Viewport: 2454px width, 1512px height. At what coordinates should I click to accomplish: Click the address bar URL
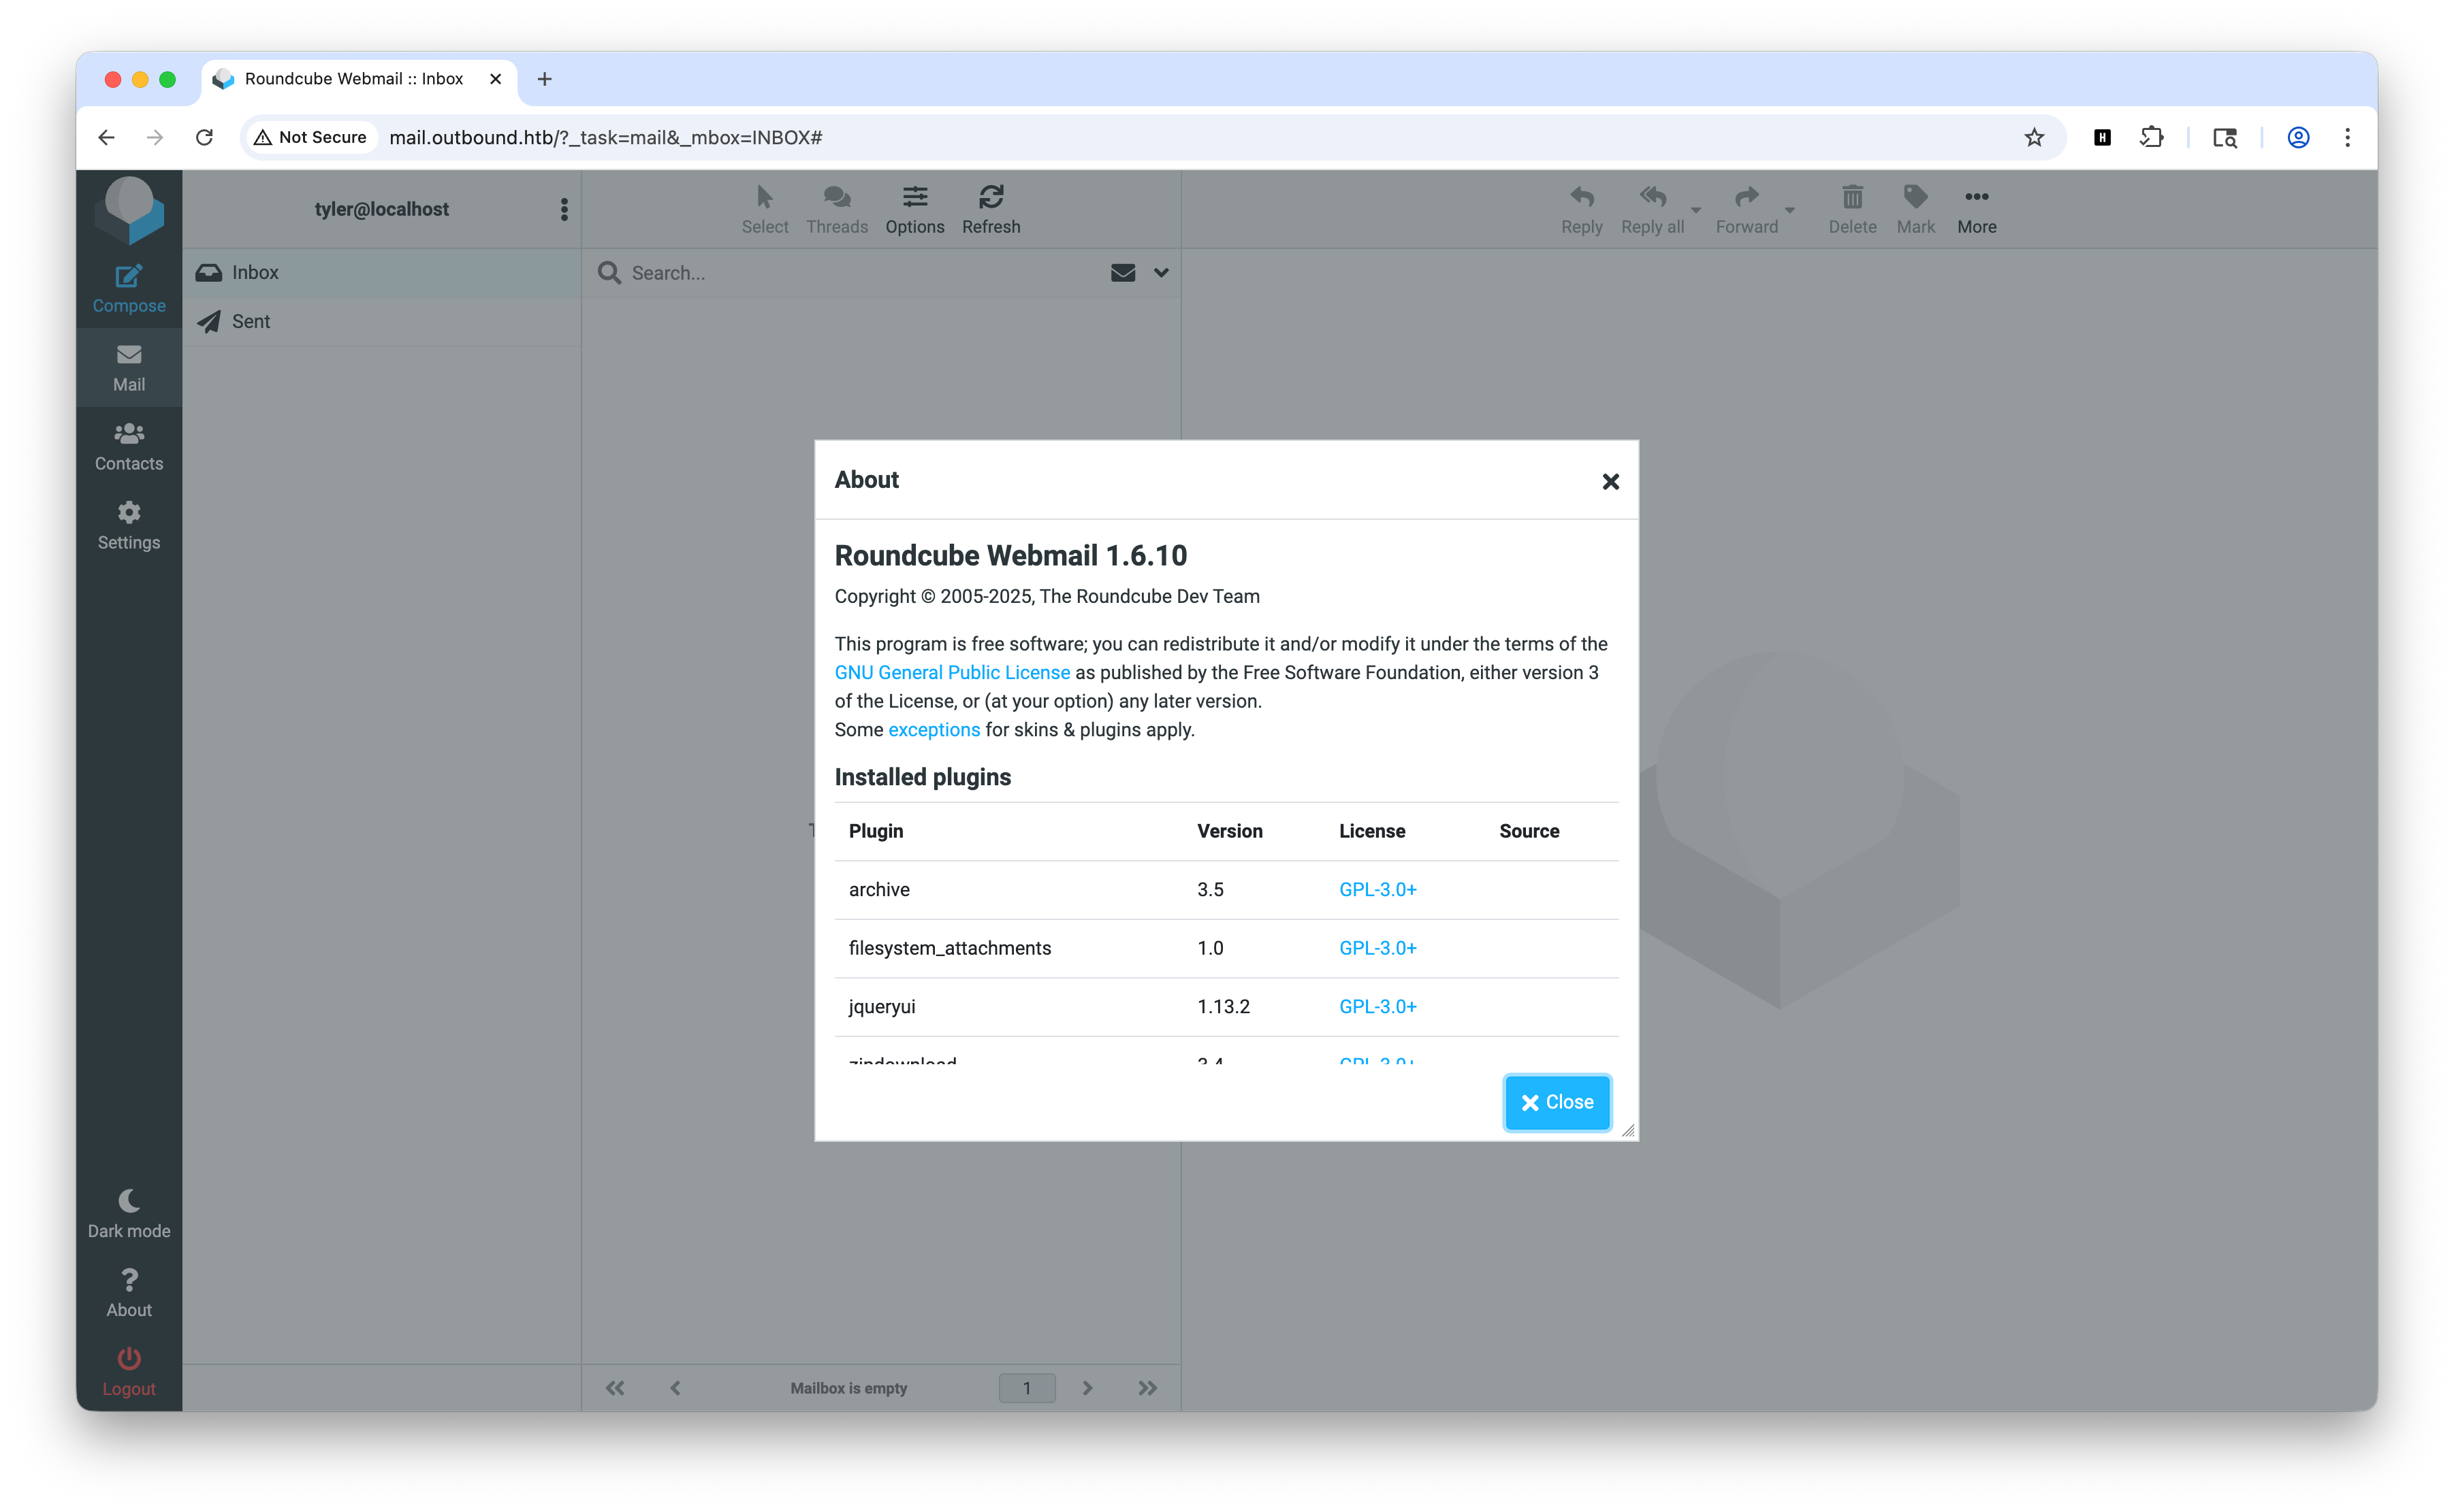(x=605, y=137)
